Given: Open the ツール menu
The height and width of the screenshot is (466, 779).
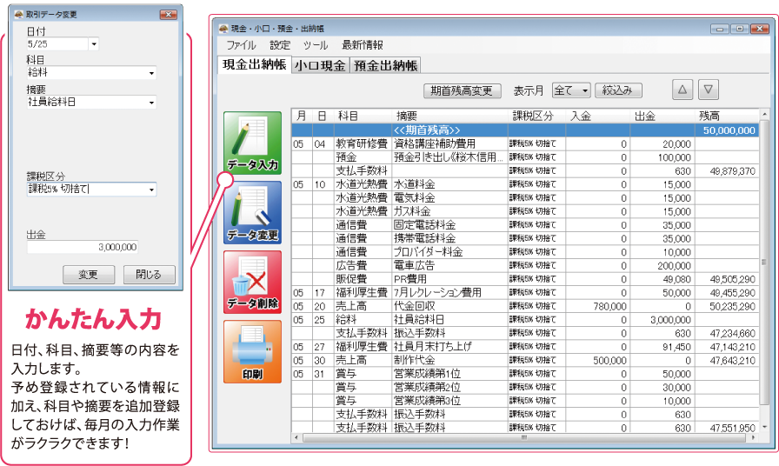Looking at the screenshot, I should (x=315, y=44).
